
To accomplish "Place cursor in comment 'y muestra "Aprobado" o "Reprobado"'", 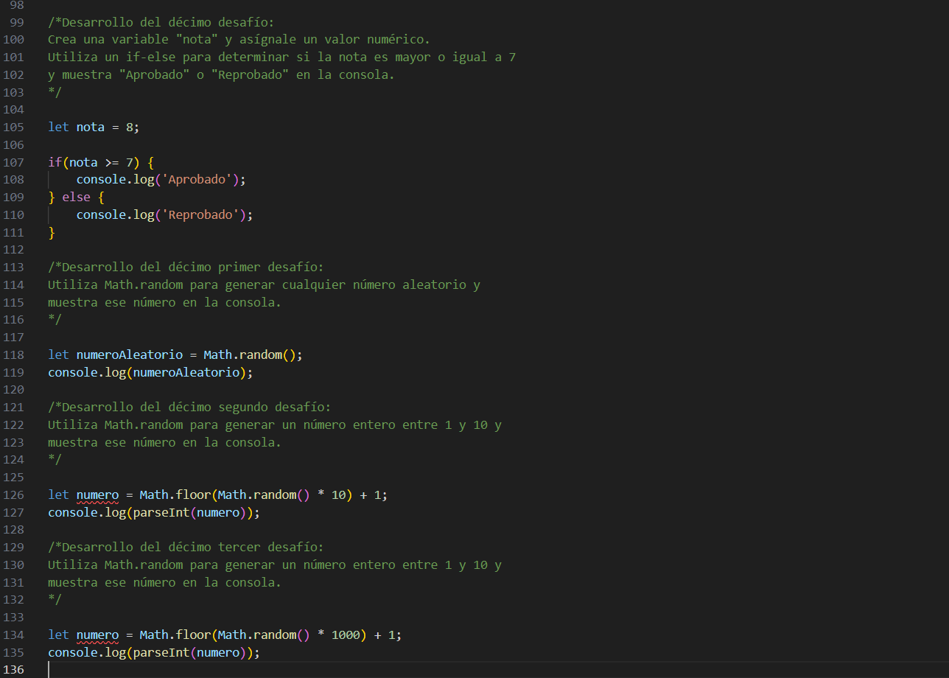I will pyautogui.click(x=221, y=74).
